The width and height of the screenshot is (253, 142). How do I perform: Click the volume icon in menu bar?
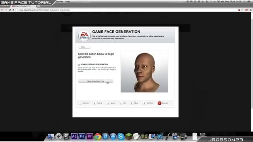click(x=223, y=2)
